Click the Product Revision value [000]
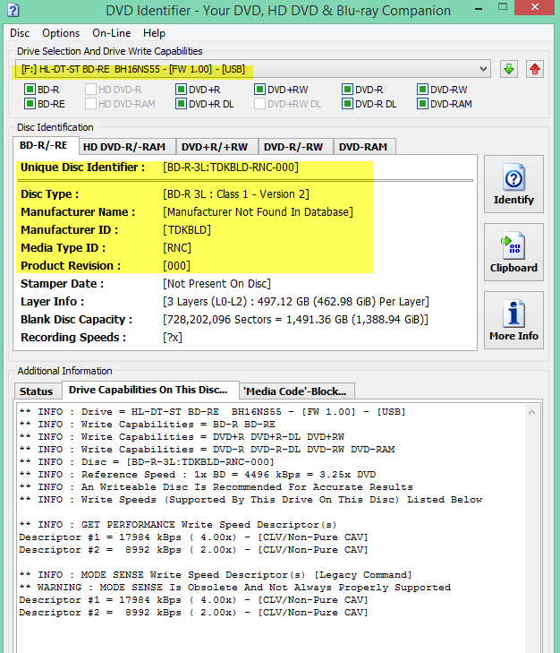Image resolution: width=560 pixels, height=653 pixels. (x=177, y=266)
